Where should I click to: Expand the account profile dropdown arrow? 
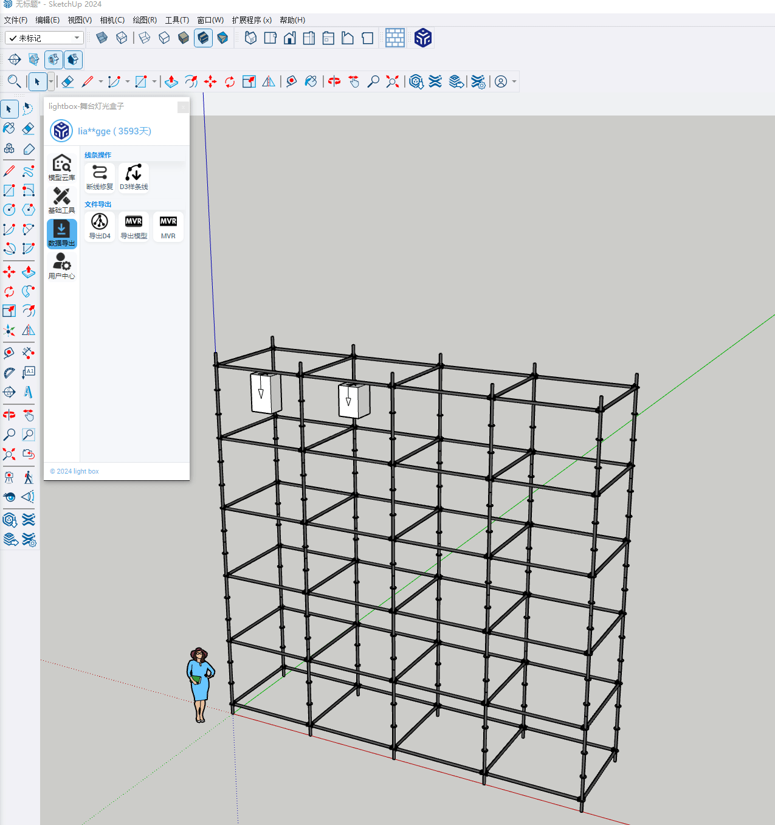[x=514, y=81]
